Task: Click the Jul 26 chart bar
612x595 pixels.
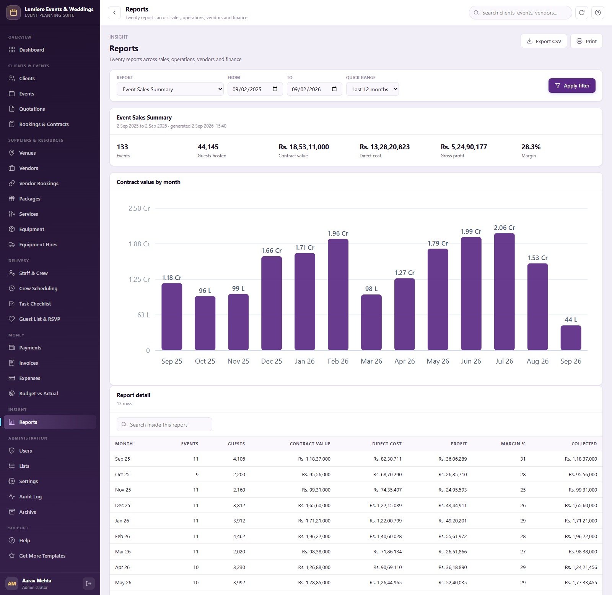Action: pos(504,291)
